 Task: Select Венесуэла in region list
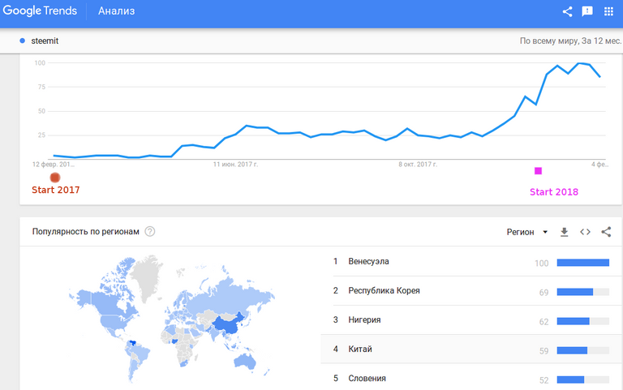pyautogui.click(x=368, y=262)
